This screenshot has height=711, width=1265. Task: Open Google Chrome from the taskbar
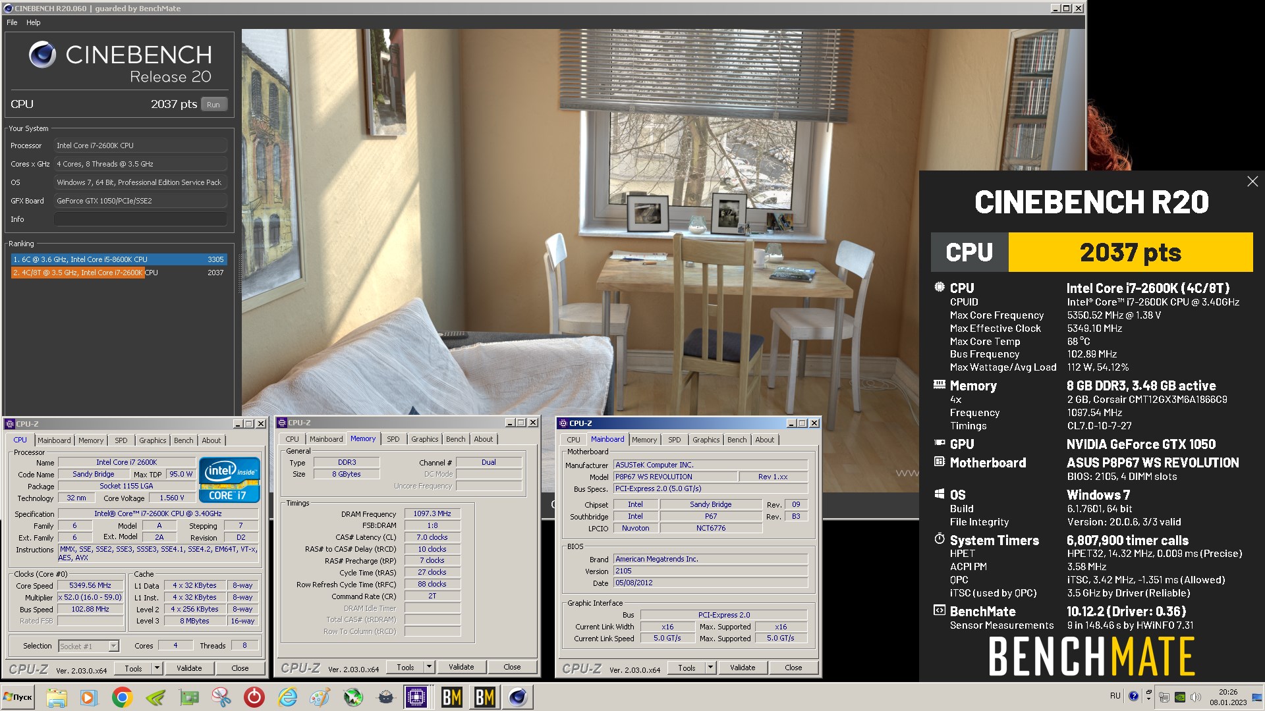[x=122, y=697]
